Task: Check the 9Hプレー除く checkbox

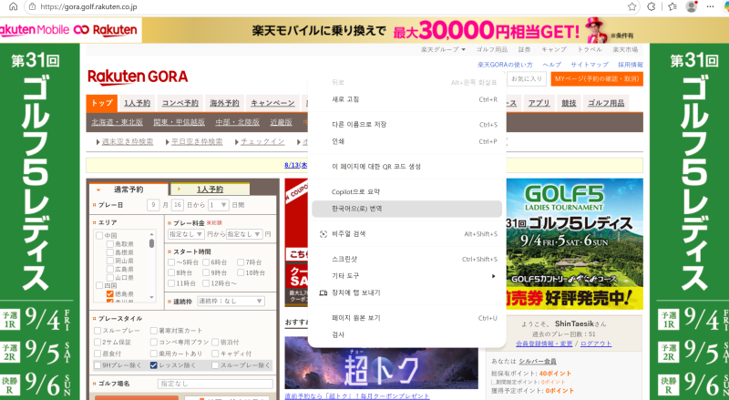Action: (98, 365)
